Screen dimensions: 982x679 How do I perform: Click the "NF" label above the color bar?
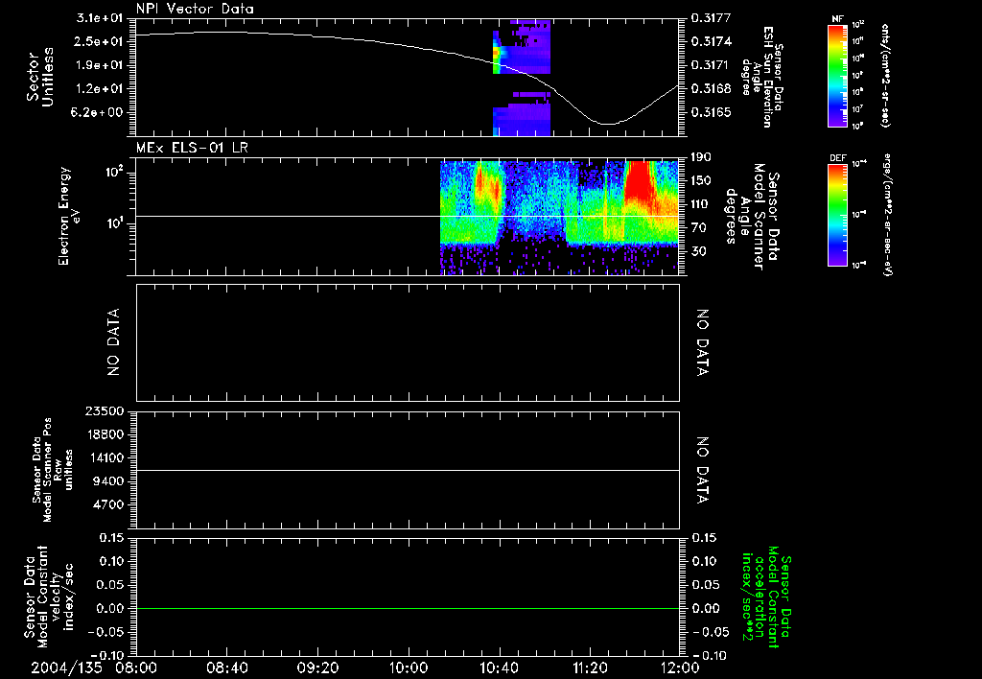pyautogui.click(x=838, y=19)
